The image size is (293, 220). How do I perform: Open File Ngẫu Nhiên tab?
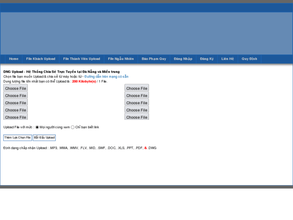121,59
